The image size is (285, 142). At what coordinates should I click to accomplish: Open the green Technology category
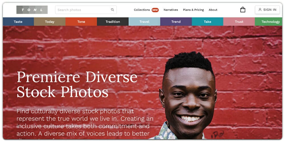(x=269, y=22)
